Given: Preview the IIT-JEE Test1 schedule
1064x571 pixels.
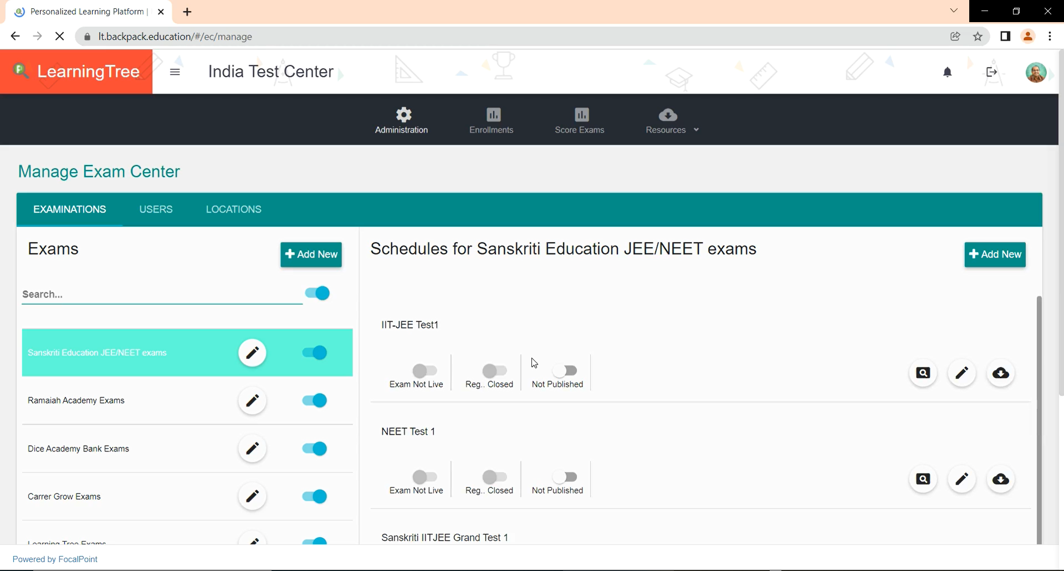Looking at the screenshot, I should [923, 373].
